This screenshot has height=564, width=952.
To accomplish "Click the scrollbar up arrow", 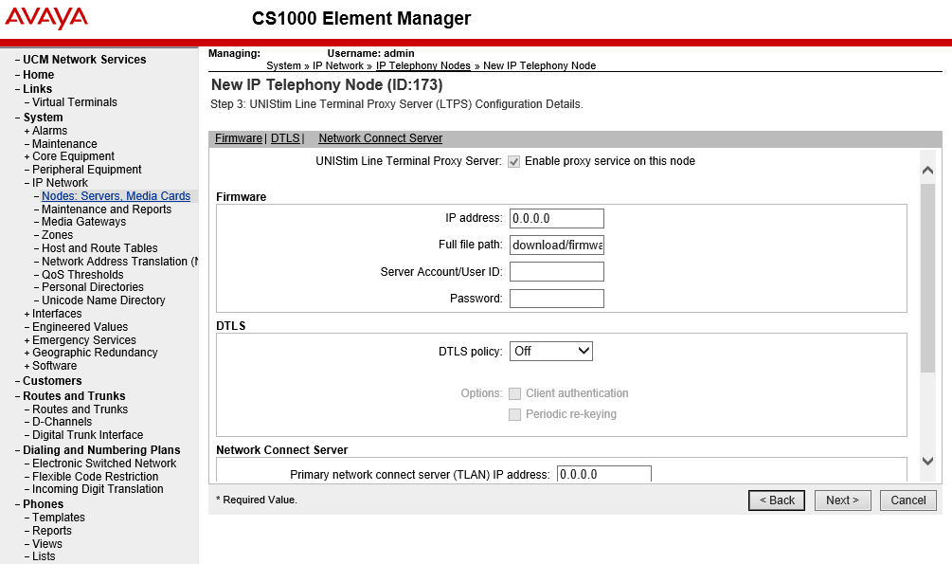I will tap(927, 171).
